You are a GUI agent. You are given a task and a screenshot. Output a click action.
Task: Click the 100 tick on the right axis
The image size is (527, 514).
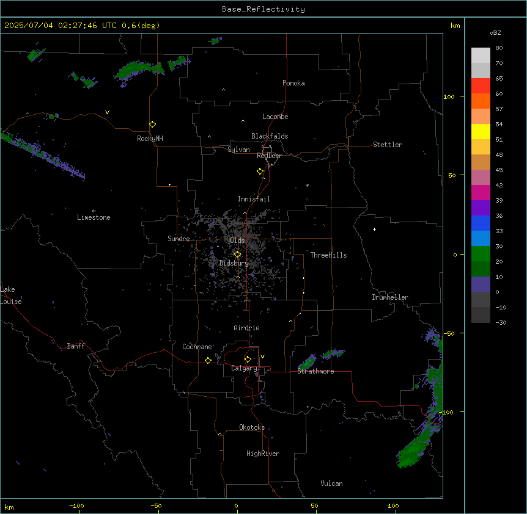449,96
